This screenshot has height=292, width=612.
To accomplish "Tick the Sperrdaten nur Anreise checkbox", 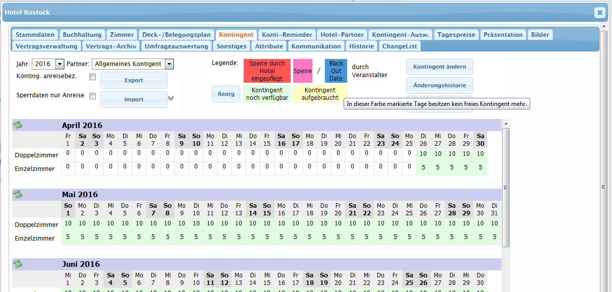I will [x=92, y=96].
